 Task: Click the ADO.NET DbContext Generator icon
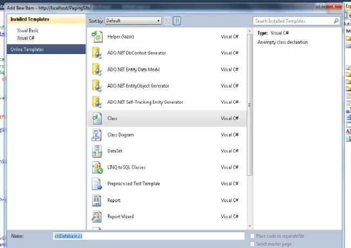pos(97,53)
